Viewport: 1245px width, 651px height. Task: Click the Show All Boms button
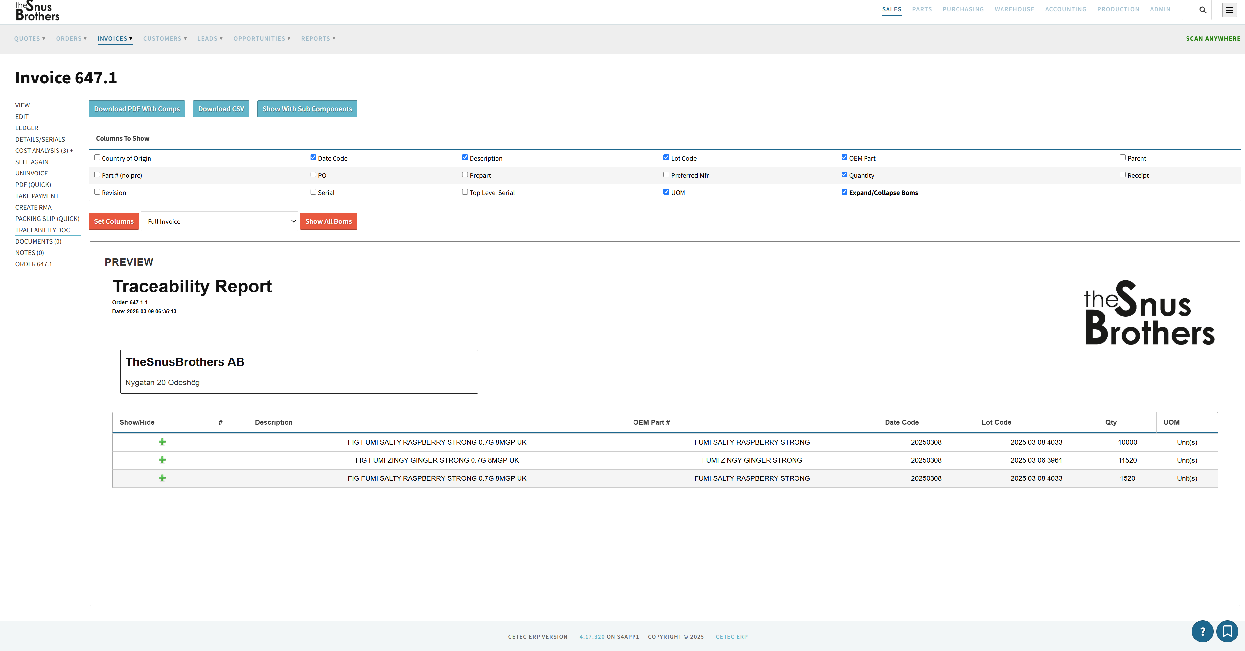(329, 221)
